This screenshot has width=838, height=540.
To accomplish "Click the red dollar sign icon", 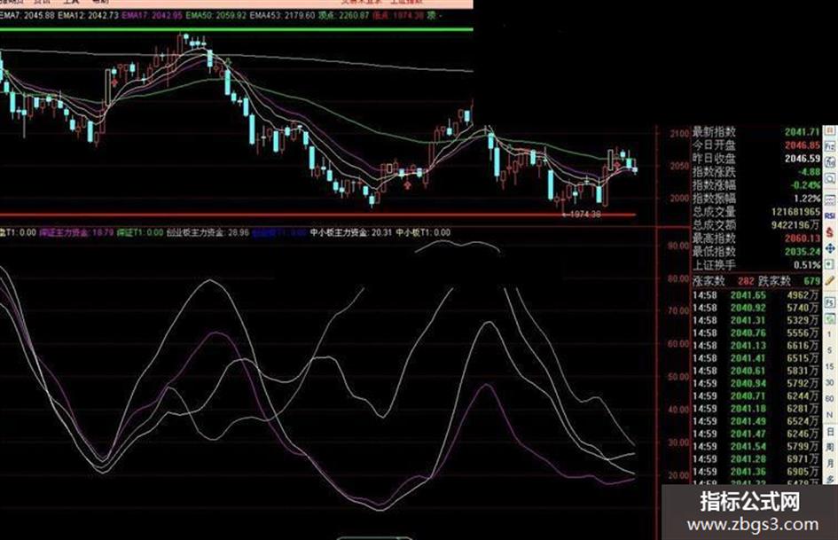I will point(830,231).
